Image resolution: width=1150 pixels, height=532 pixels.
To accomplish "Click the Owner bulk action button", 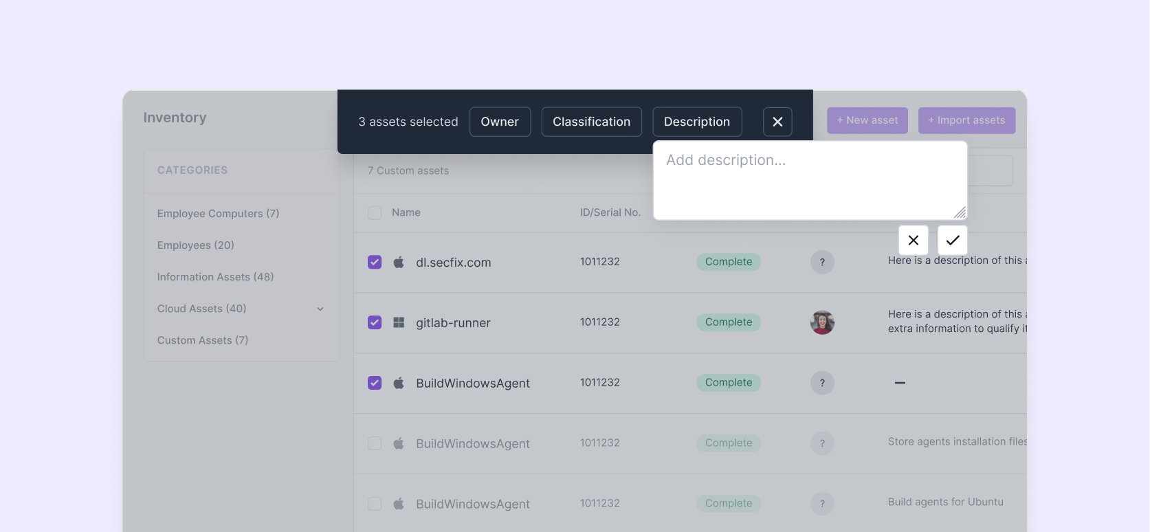I will tap(500, 122).
